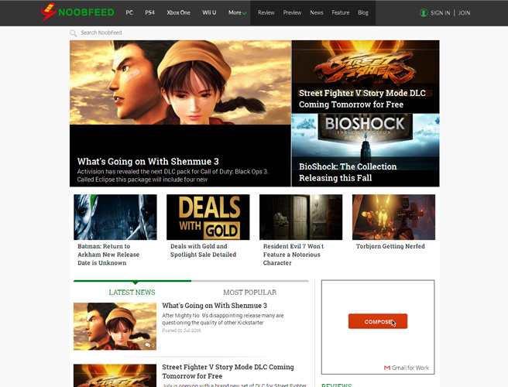This screenshot has width=508, height=387.
Task: Open Street Fighter thumbnail in Latest News list
Action: [x=115, y=375]
